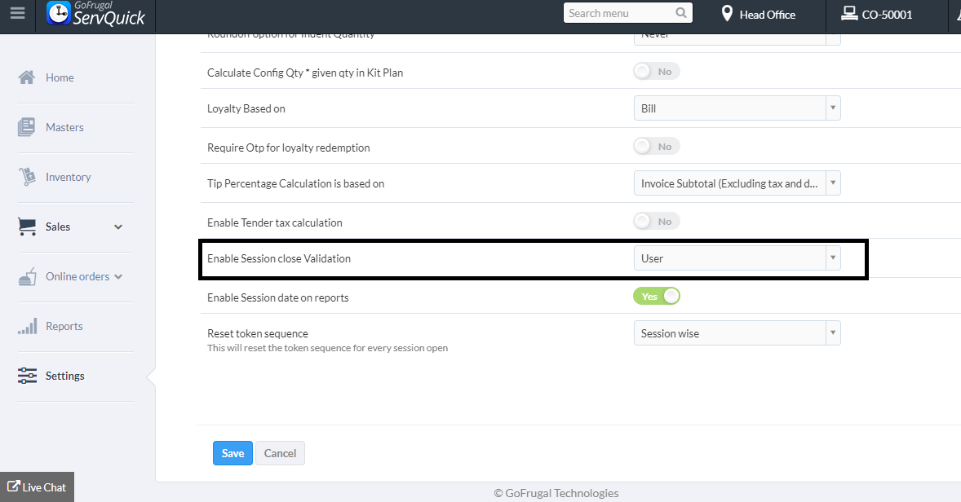Turn off Enable Session date on reports
This screenshot has width=961, height=502.
656,297
